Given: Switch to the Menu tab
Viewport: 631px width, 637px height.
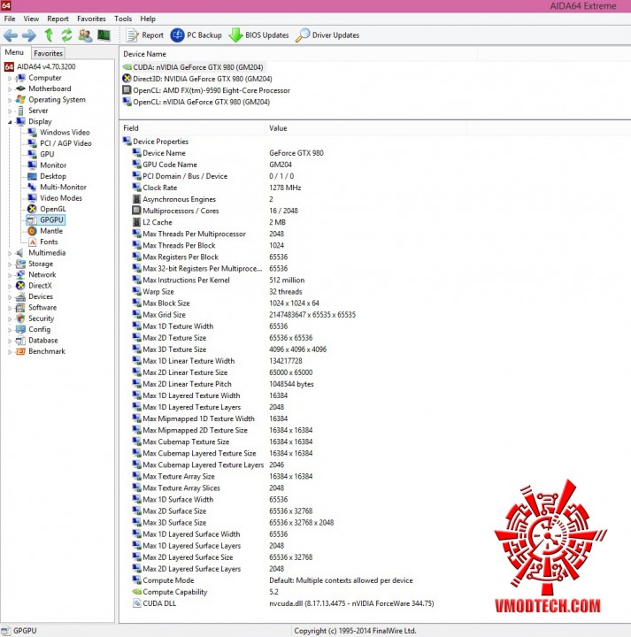Looking at the screenshot, I should pyautogui.click(x=14, y=52).
